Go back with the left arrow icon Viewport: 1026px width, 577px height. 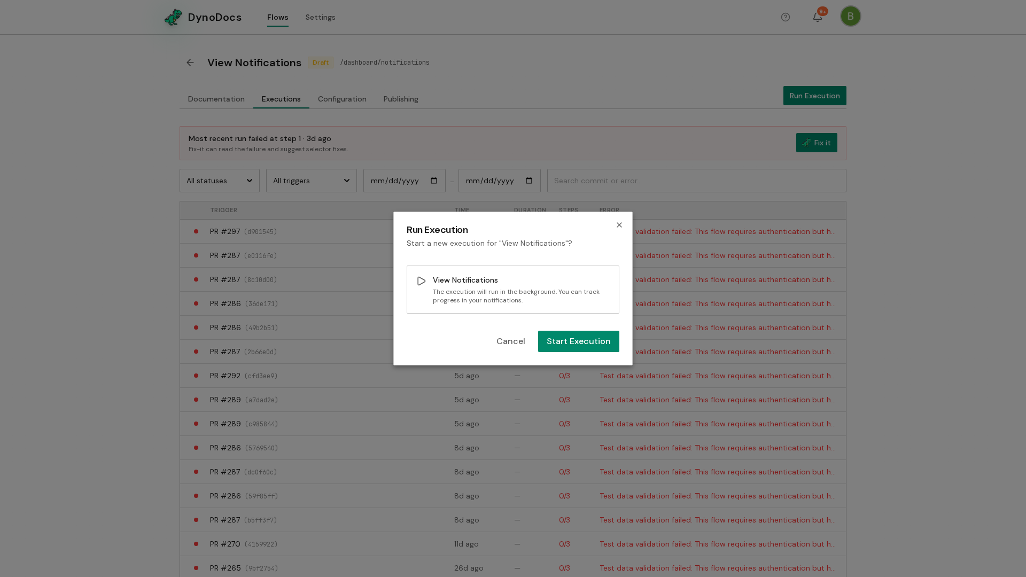190,63
